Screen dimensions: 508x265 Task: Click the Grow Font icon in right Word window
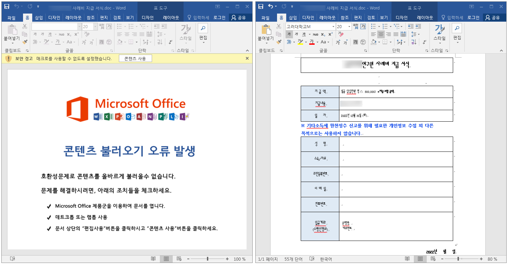click(338, 42)
